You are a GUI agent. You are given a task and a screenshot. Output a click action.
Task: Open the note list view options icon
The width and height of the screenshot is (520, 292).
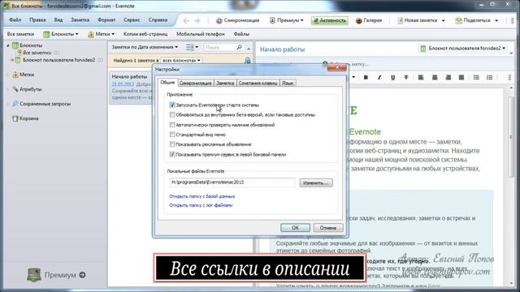pyautogui.click(x=192, y=47)
